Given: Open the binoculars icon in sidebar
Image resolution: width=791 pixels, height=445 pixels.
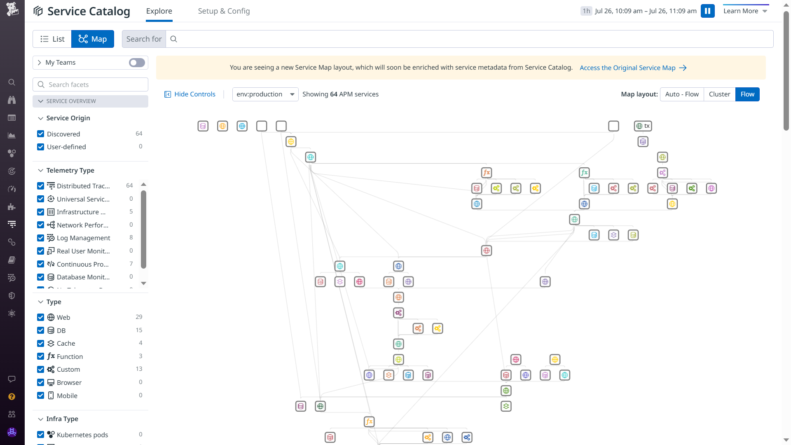Looking at the screenshot, I should coord(12,100).
